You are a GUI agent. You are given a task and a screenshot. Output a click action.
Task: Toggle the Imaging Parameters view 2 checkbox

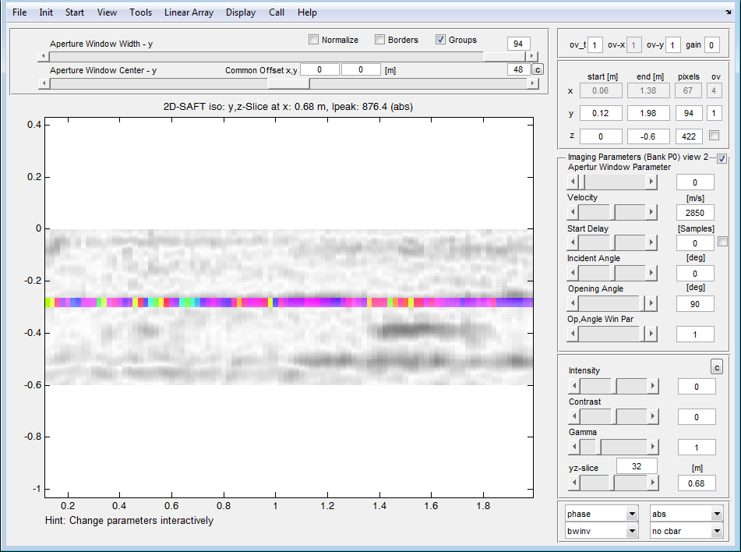click(722, 158)
